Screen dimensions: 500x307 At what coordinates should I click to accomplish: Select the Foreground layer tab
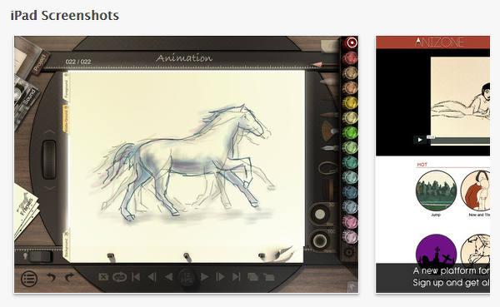tap(66, 87)
